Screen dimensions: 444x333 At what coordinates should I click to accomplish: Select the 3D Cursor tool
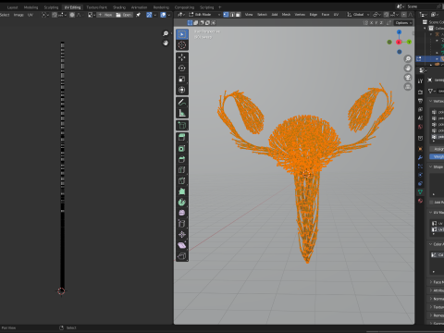click(182, 45)
